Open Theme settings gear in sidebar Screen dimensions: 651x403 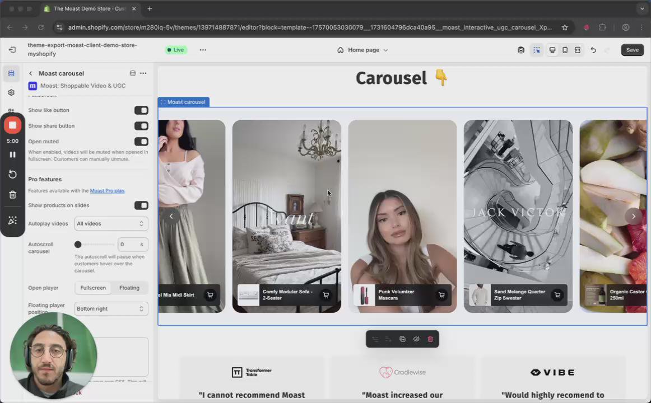(11, 92)
